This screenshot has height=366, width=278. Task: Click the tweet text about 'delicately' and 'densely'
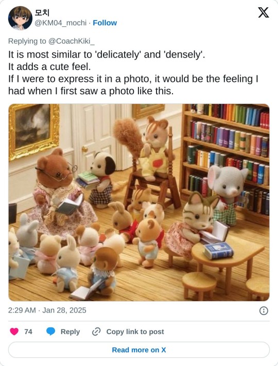(133, 73)
